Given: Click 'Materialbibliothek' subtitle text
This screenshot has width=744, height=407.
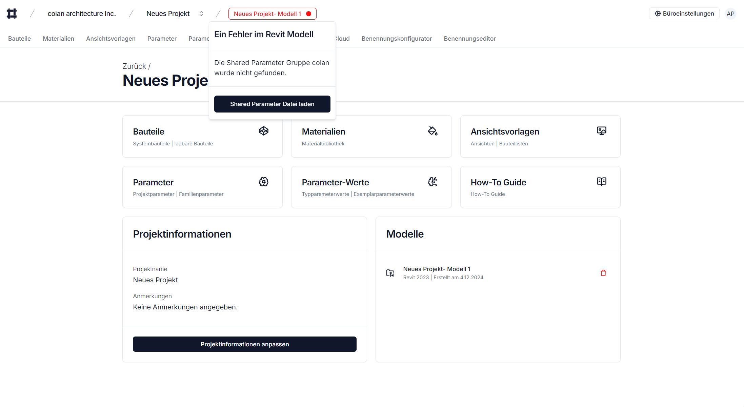Looking at the screenshot, I should point(323,144).
